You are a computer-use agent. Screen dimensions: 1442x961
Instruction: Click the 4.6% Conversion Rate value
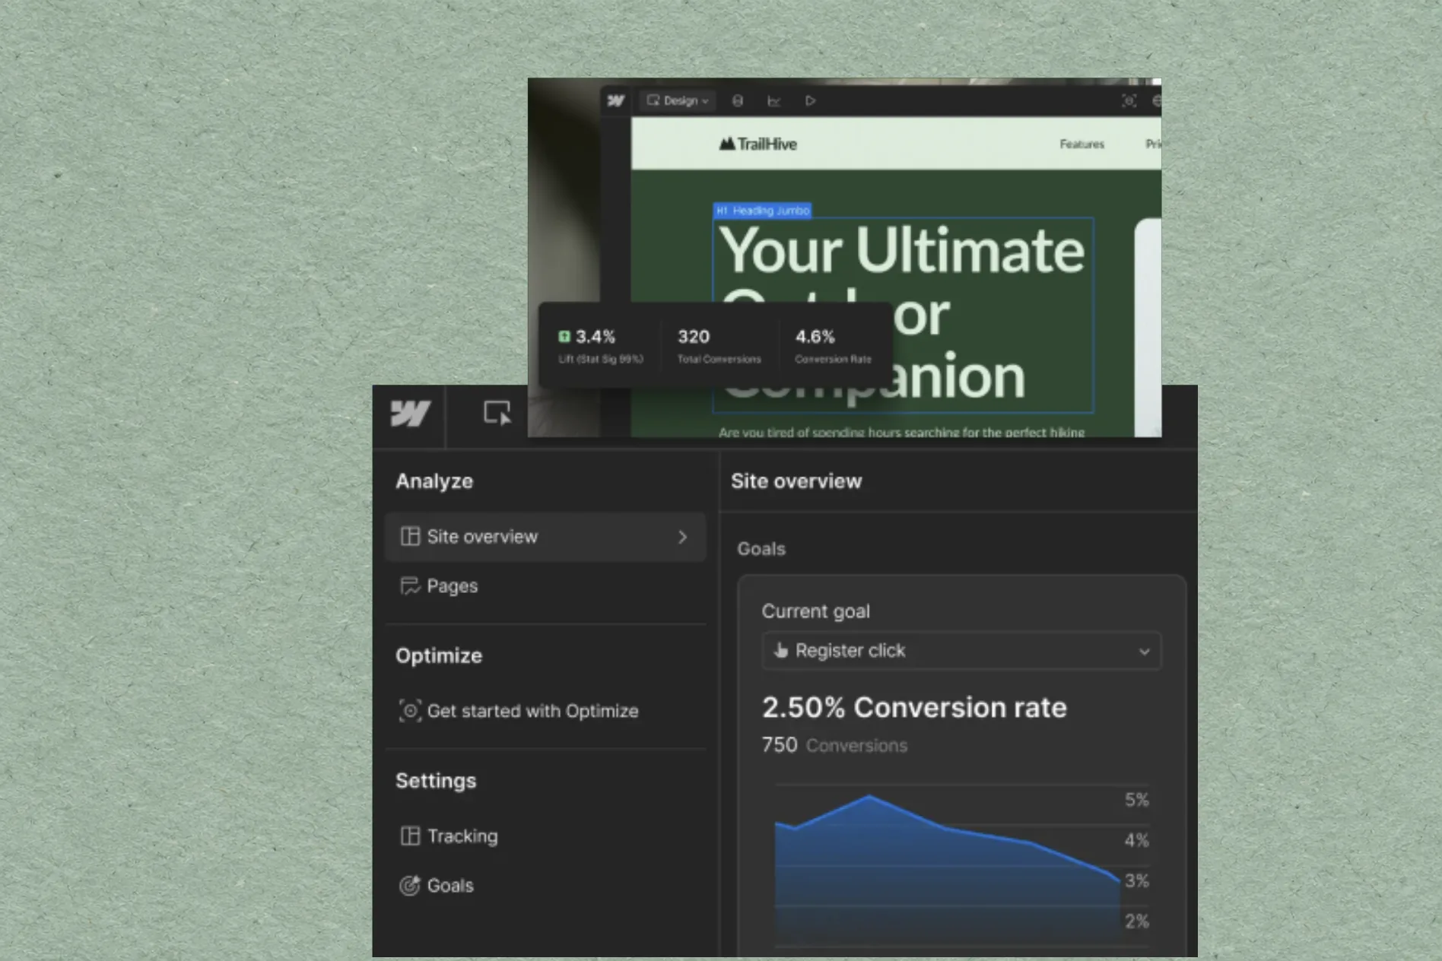(x=815, y=336)
